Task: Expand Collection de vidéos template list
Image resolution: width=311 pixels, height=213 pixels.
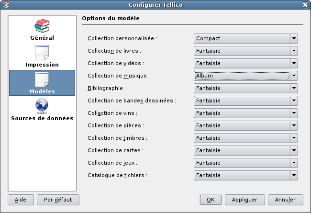Action: 246,63
